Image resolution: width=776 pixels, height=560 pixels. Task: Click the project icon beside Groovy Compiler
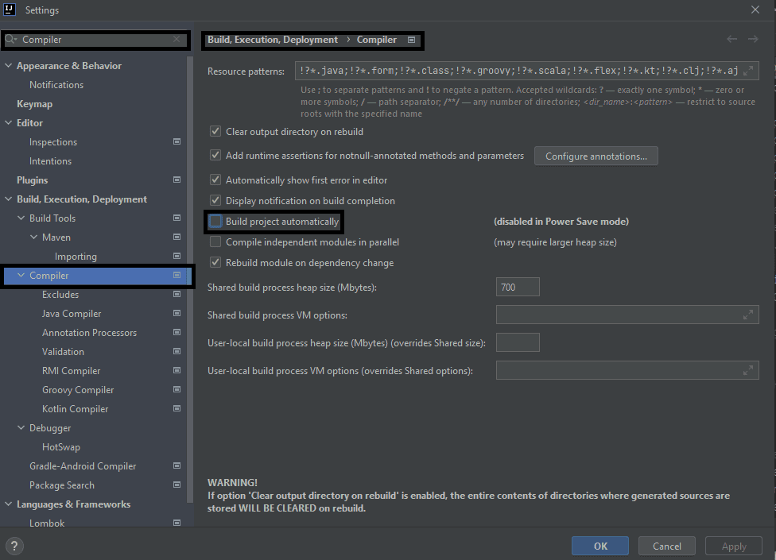177,389
